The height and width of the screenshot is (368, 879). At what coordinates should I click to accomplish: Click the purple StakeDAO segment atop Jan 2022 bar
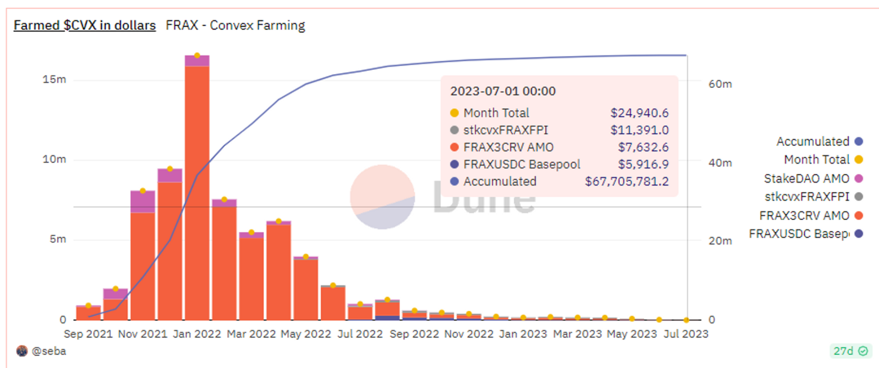point(197,61)
